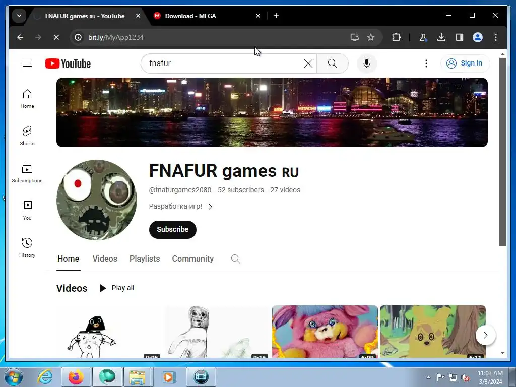
Task: Click the page vertical scrollbar
Action: tap(502, 152)
